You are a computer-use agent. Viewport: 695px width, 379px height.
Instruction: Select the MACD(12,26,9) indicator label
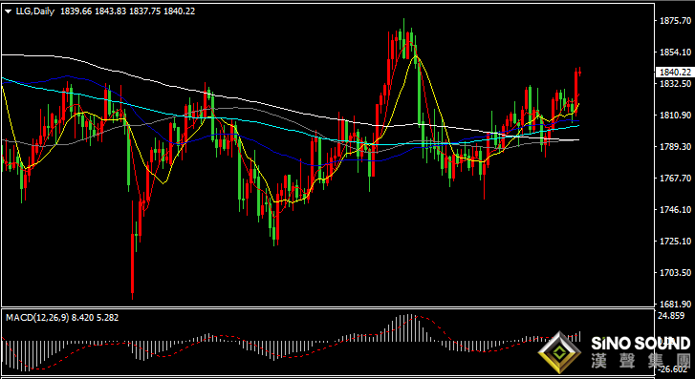(37, 318)
